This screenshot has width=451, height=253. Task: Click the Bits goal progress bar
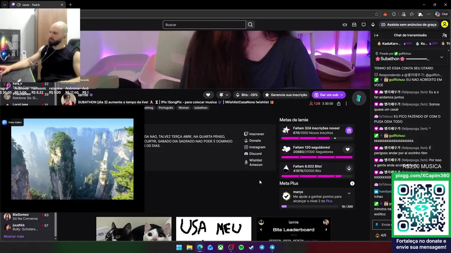point(317,176)
